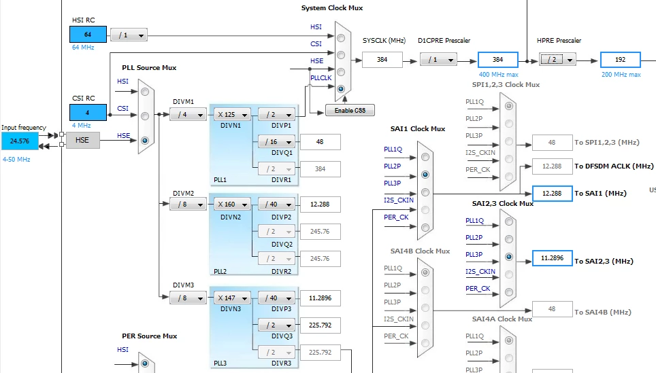Select HSI in PLL Source Mux
Viewport: 656px width, 373px height.
[145, 92]
